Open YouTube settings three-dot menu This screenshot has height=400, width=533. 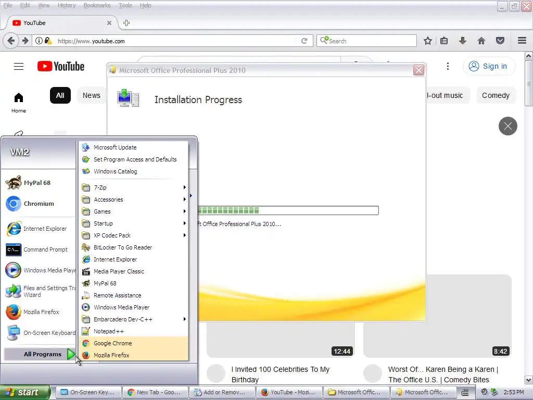pos(448,66)
